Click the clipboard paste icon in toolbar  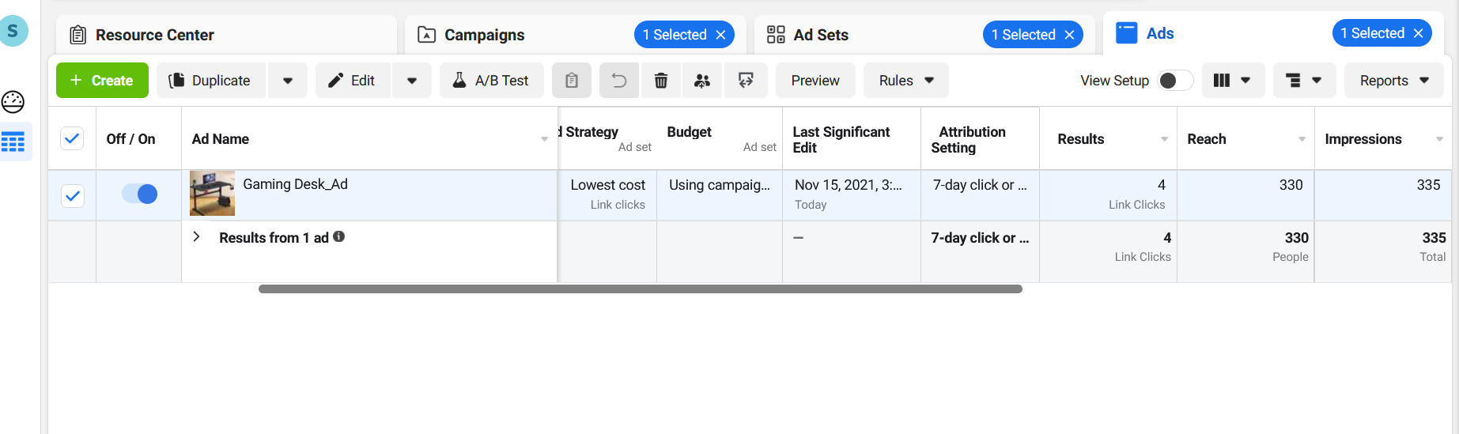tap(572, 81)
